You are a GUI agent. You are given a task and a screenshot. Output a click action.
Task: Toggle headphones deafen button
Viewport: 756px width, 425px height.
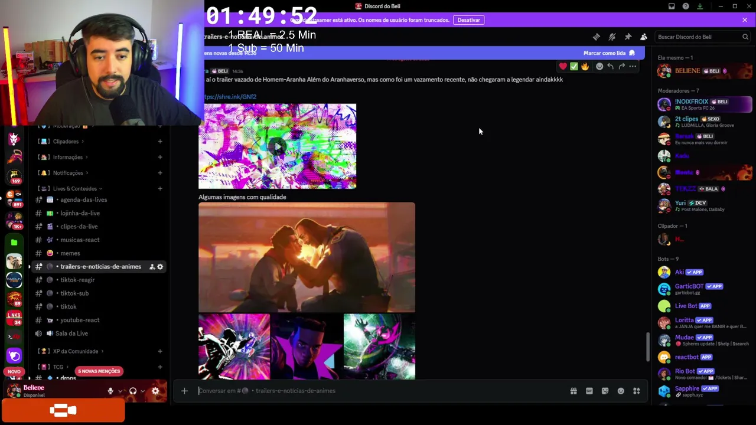click(133, 391)
